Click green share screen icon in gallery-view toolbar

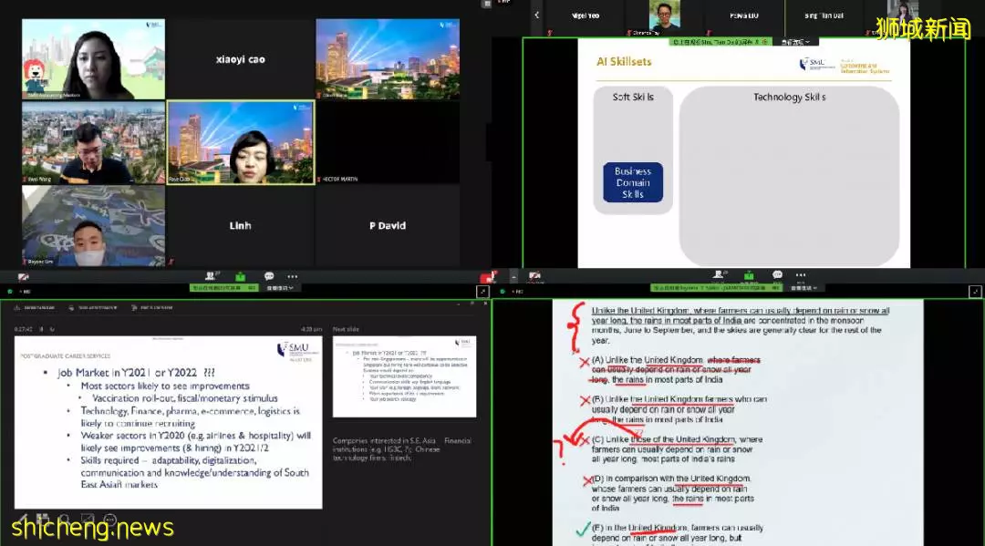[x=241, y=277]
